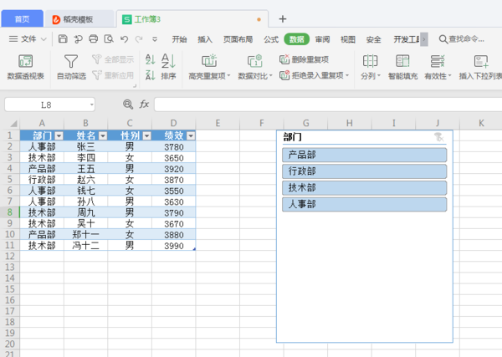Open the 安全 ribbon tab
This screenshot has height=357, width=502.
[x=374, y=39]
